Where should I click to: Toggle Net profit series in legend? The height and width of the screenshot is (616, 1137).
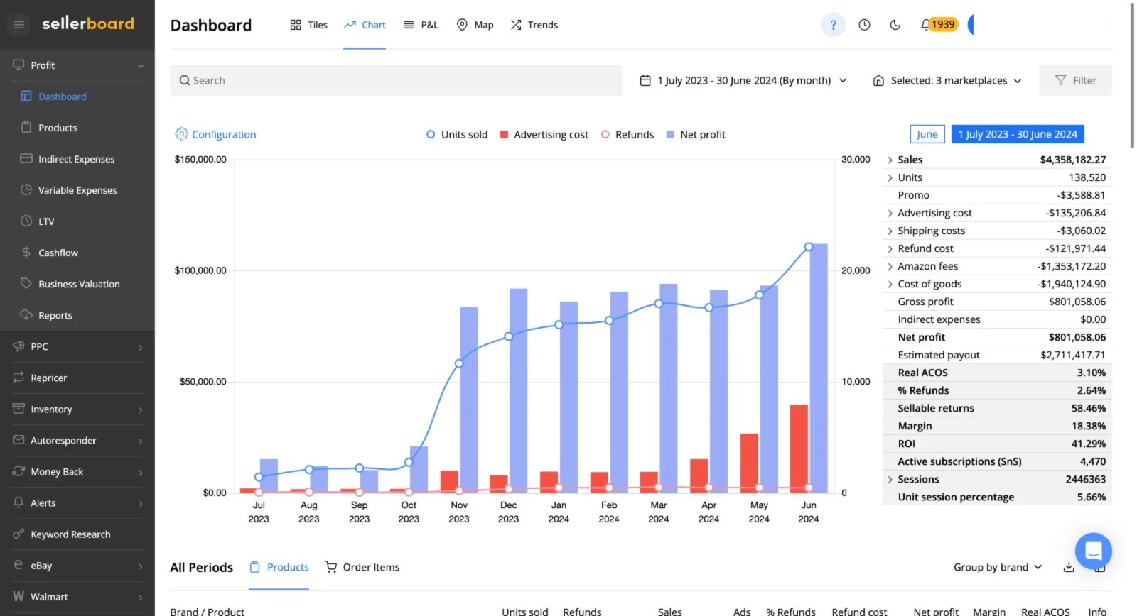point(696,135)
